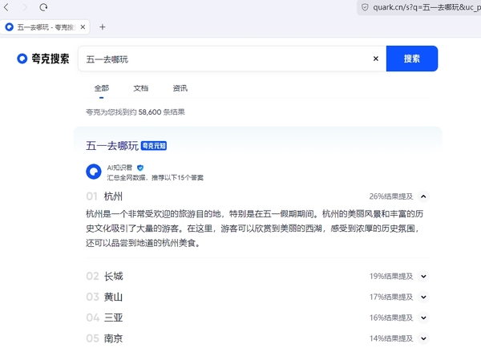Click the Quark search logo
481x352 pixels.
click(x=43, y=59)
